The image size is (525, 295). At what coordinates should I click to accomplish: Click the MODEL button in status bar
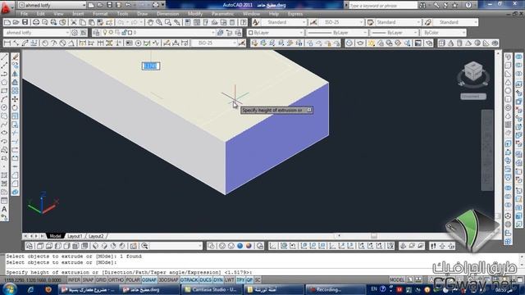click(x=397, y=279)
